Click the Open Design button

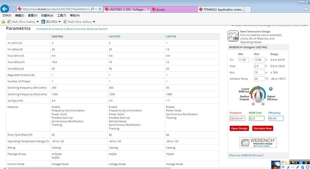239,128
